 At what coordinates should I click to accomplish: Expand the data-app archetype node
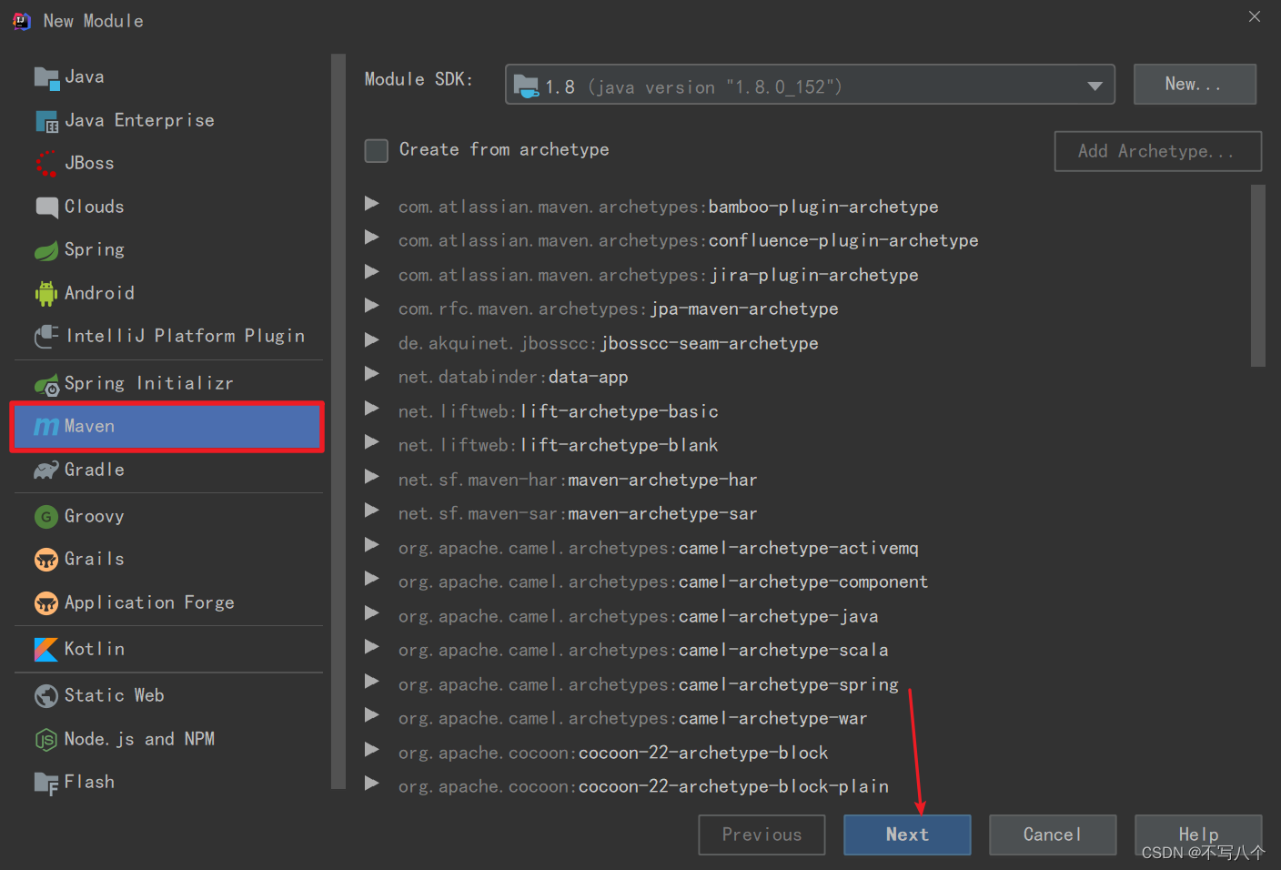pos(371,374)
